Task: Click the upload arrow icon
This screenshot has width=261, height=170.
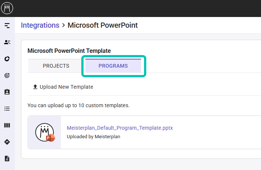Action: 35,87
